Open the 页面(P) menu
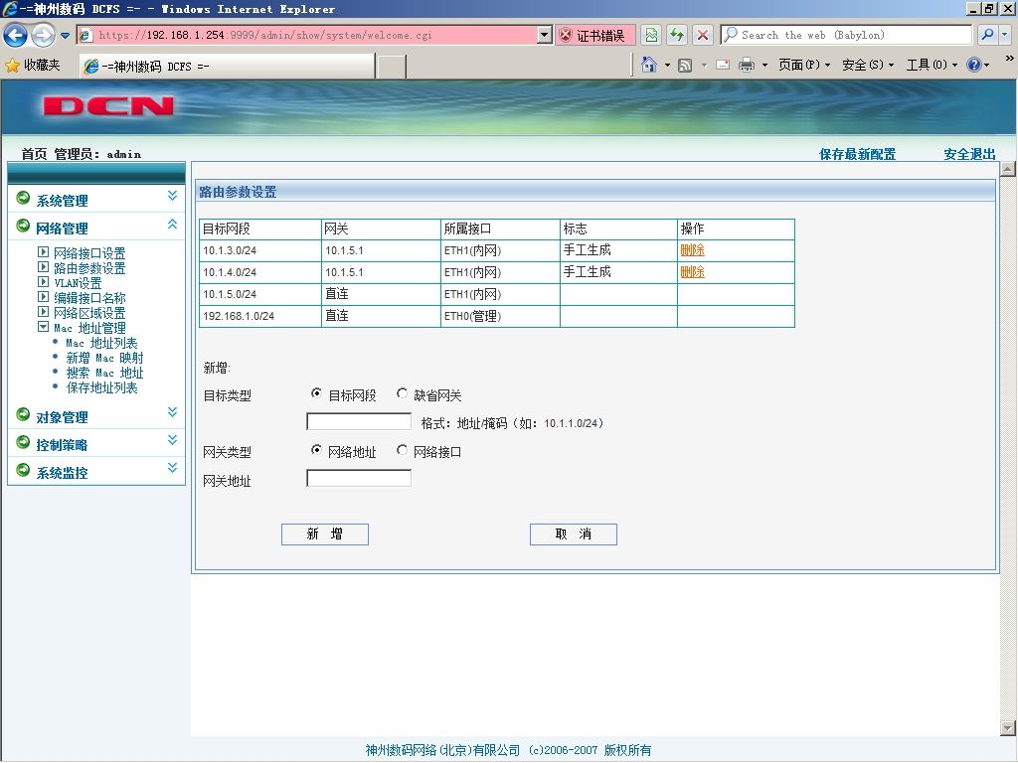This screenshot has height=763, width=1018. (x=804, y=65)
